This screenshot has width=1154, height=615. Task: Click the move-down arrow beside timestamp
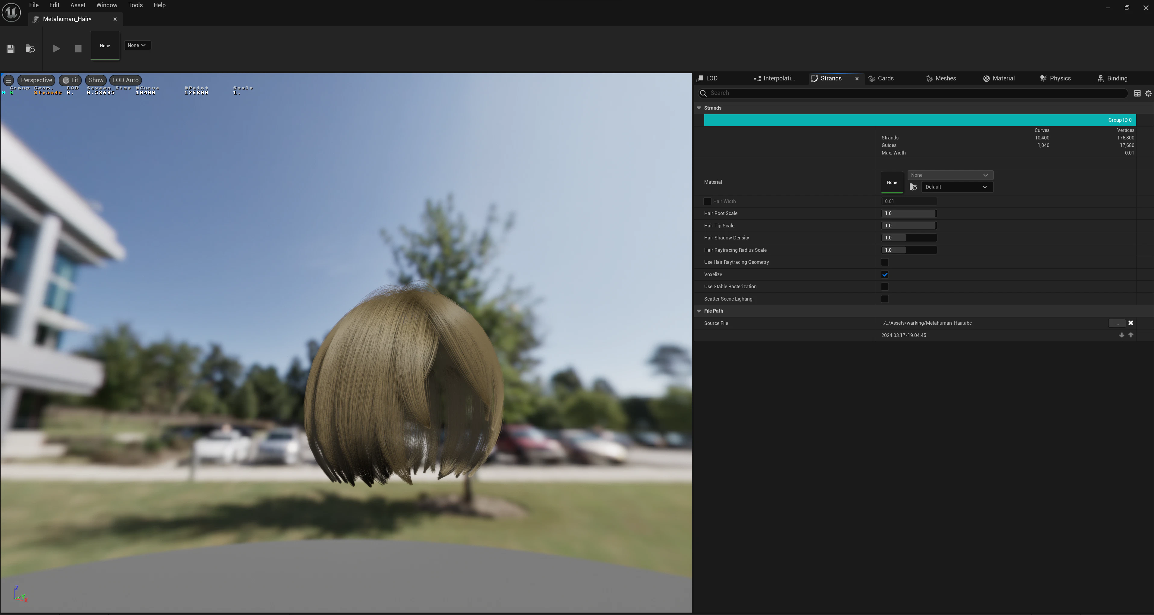[x=1121, y=335]
